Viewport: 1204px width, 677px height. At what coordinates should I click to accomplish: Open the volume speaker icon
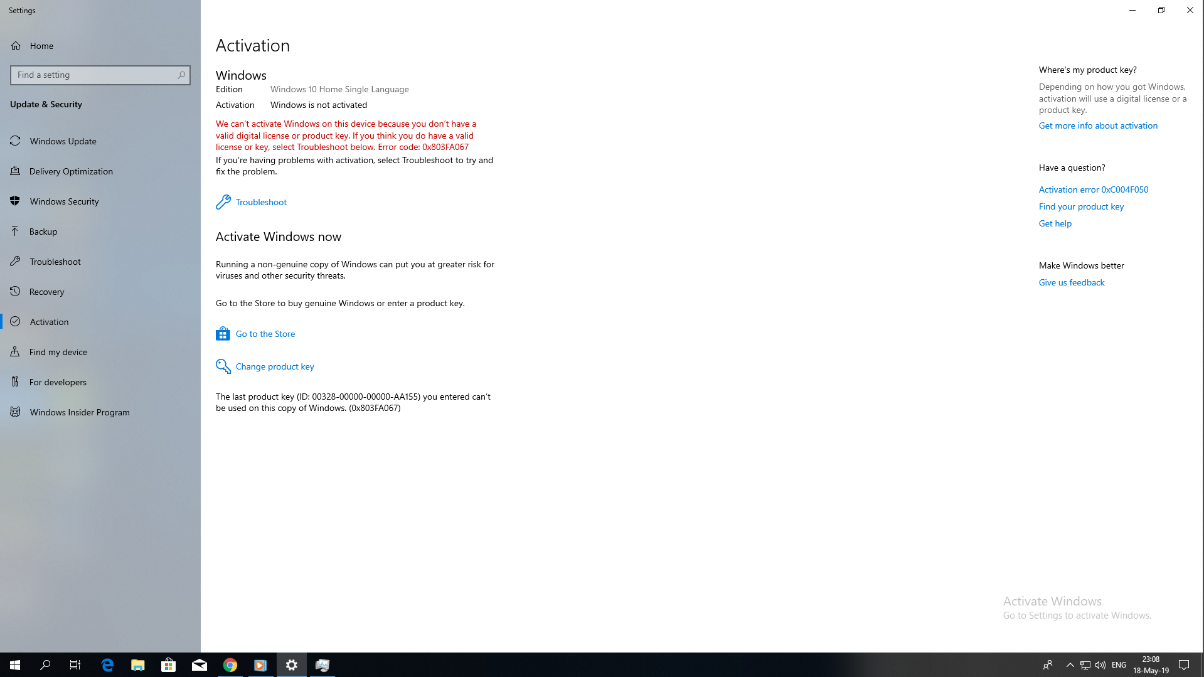tap(1100, 665)
